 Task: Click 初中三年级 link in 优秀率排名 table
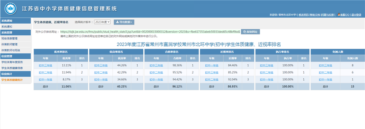(x=45, y=65)
